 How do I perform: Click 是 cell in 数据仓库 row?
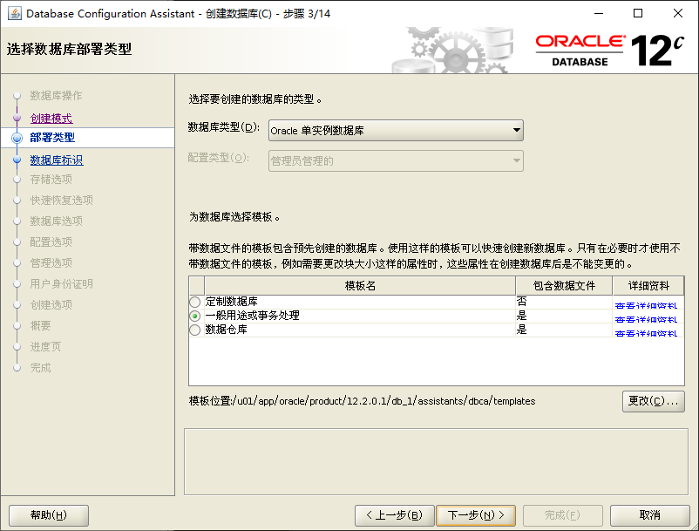pos(564,330)
